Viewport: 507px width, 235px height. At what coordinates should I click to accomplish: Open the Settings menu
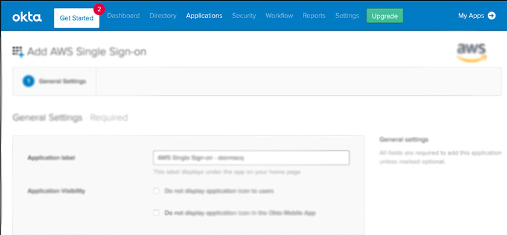tap(347, 16)
